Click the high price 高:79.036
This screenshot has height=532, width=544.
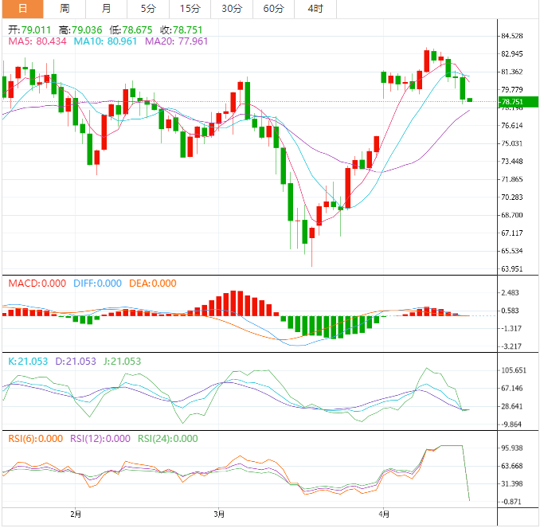(80, 29)
